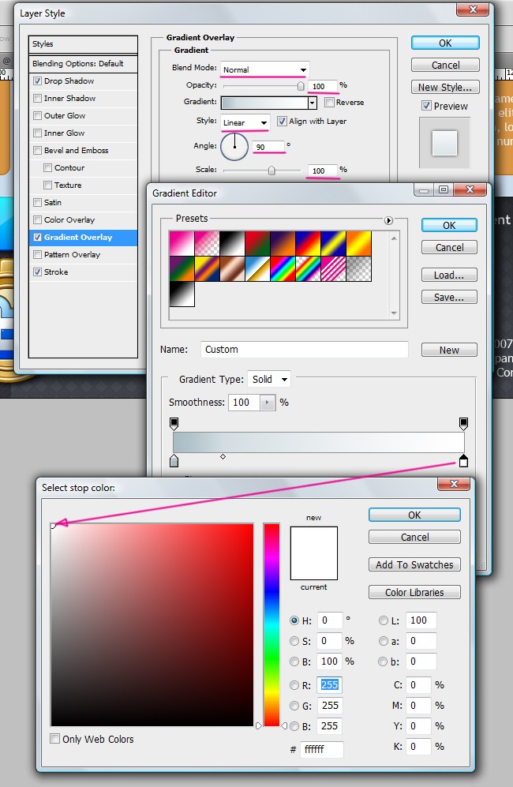This screenshot has width=513, height=787.
Task: Open the Gradient Type dropdown
Action: (x=269, y=380)
